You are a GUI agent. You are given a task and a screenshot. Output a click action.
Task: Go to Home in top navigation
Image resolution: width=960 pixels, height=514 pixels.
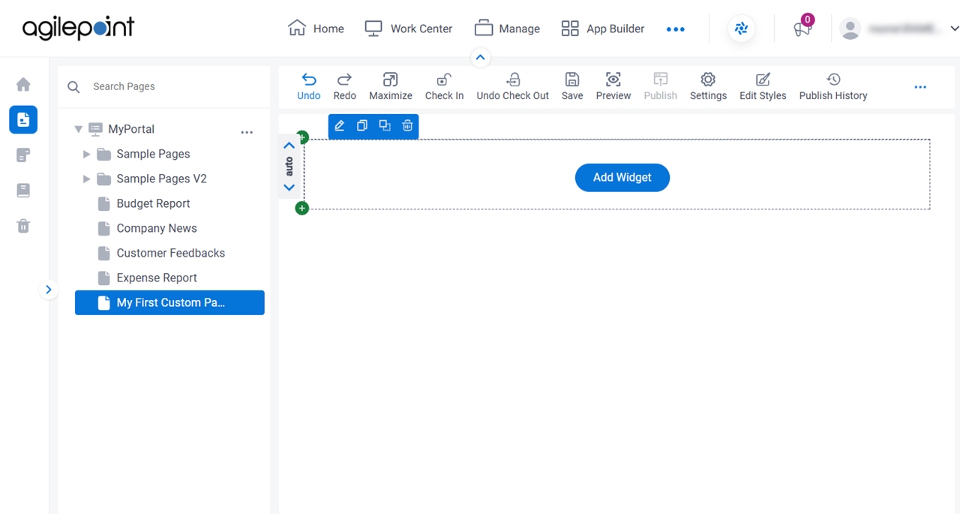tap(316, 29)
